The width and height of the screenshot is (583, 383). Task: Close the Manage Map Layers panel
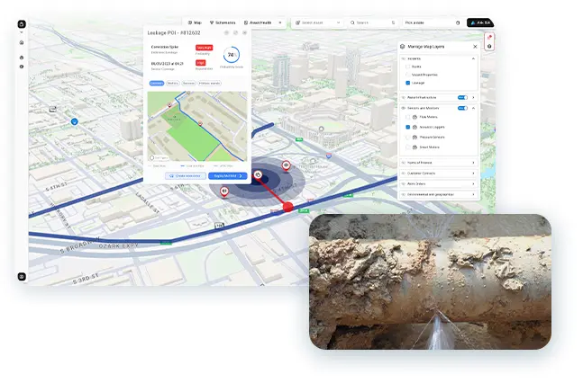tap(475, 46)
